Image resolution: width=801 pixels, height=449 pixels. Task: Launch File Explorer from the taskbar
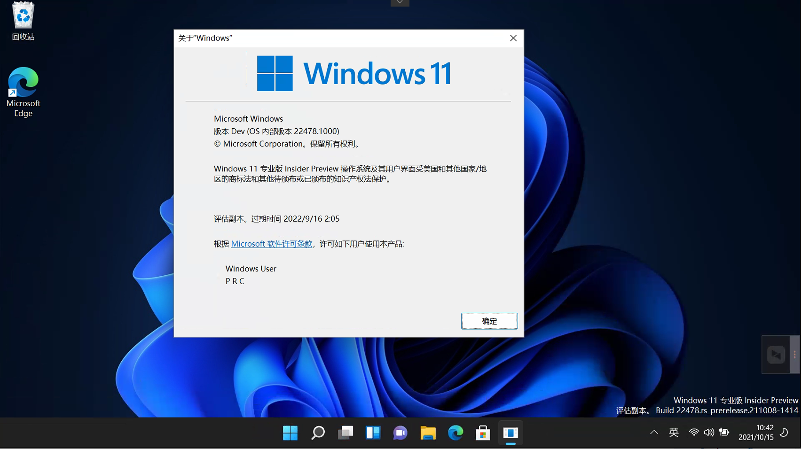tap(427, 433)
